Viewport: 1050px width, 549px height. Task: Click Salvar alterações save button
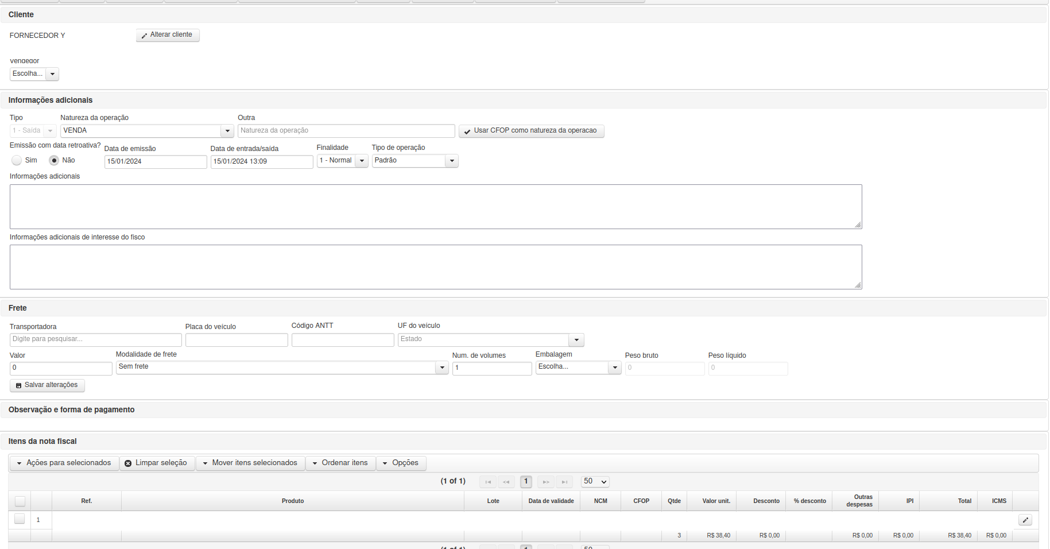point(47,385)
